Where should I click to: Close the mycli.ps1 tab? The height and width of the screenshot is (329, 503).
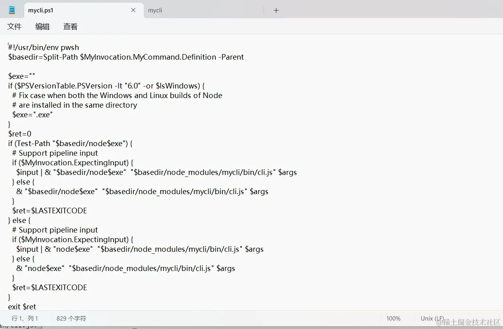tap(133, 10)
